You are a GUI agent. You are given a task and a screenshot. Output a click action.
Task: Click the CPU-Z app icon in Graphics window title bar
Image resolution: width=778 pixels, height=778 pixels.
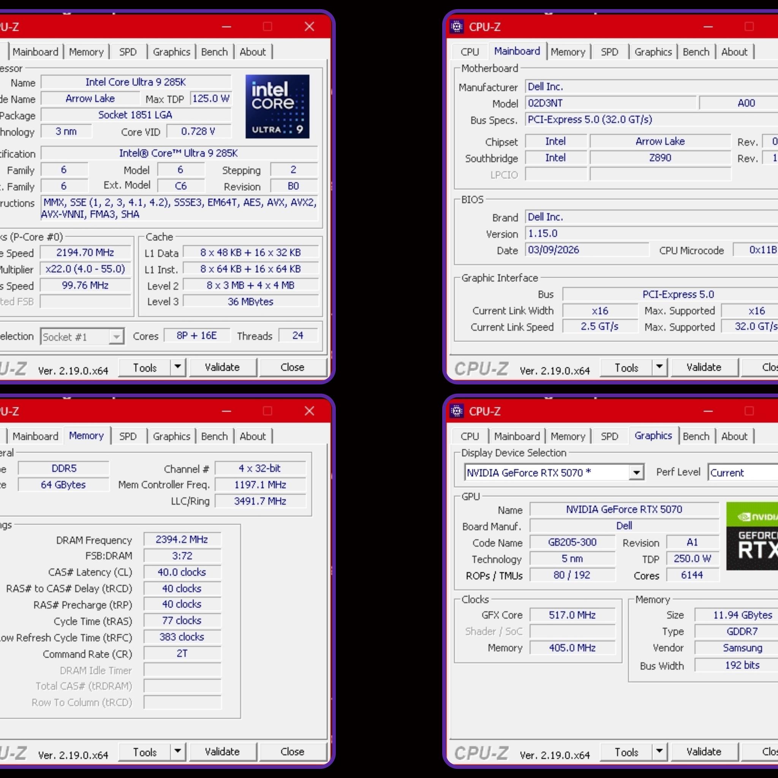(x=457, y=411)
